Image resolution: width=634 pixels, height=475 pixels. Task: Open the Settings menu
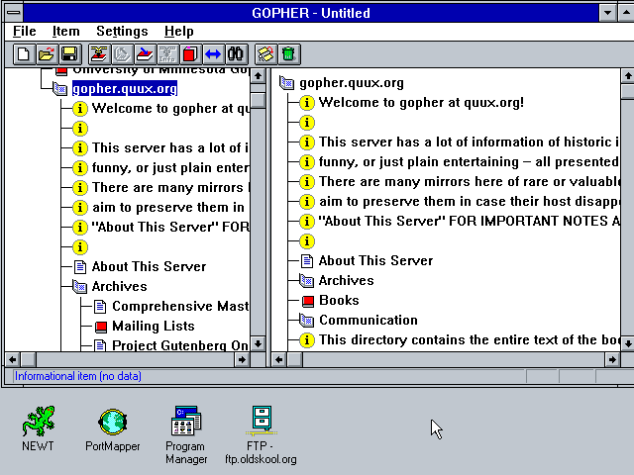click(122, 31)
